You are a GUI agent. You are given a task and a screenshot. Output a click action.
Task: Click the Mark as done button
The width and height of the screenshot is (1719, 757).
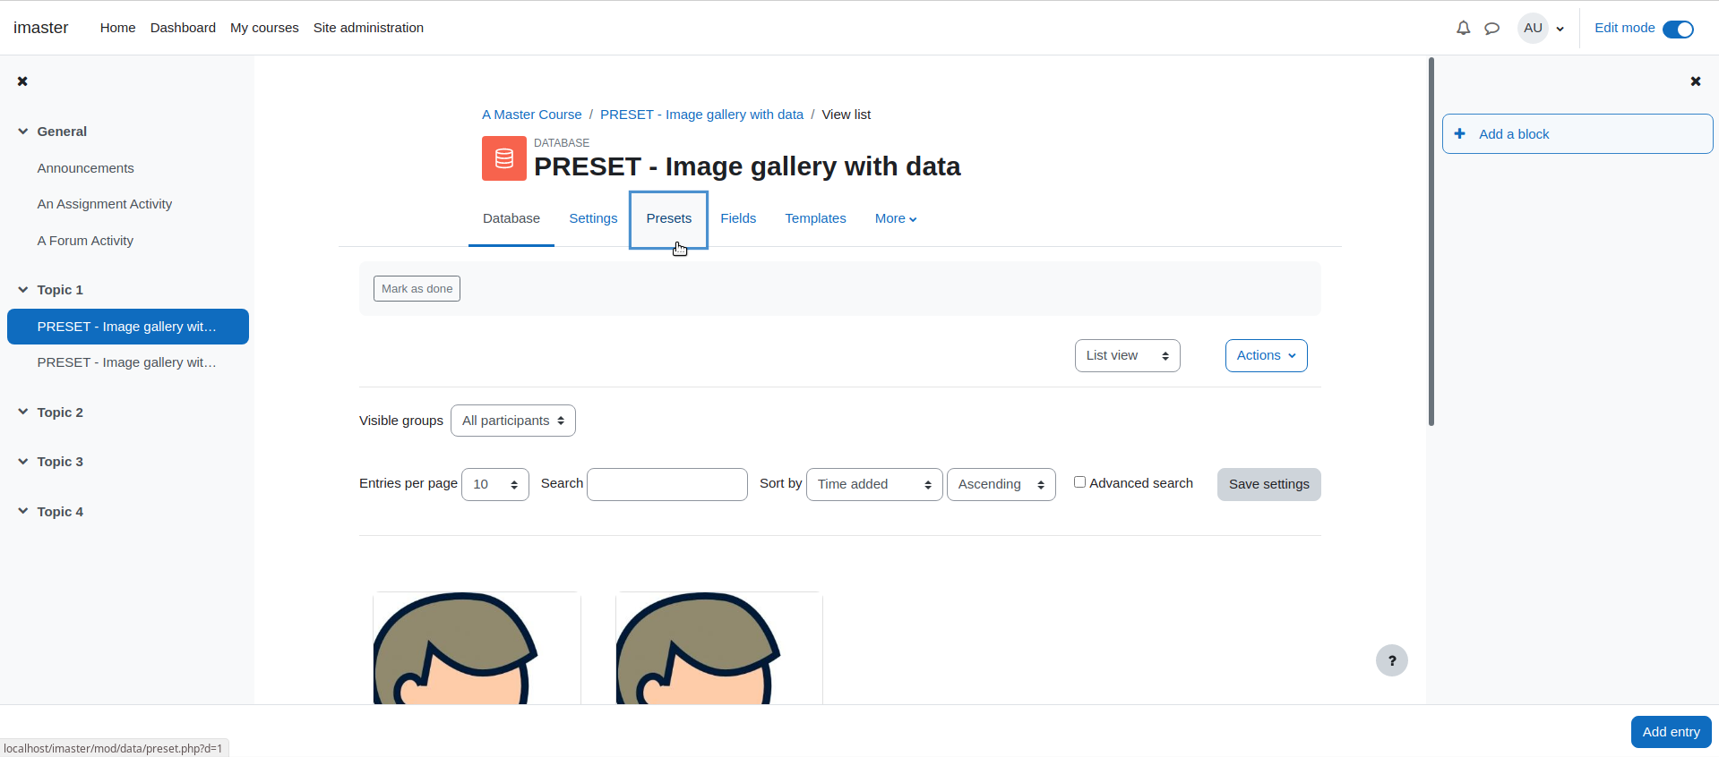tap(417, 288)
